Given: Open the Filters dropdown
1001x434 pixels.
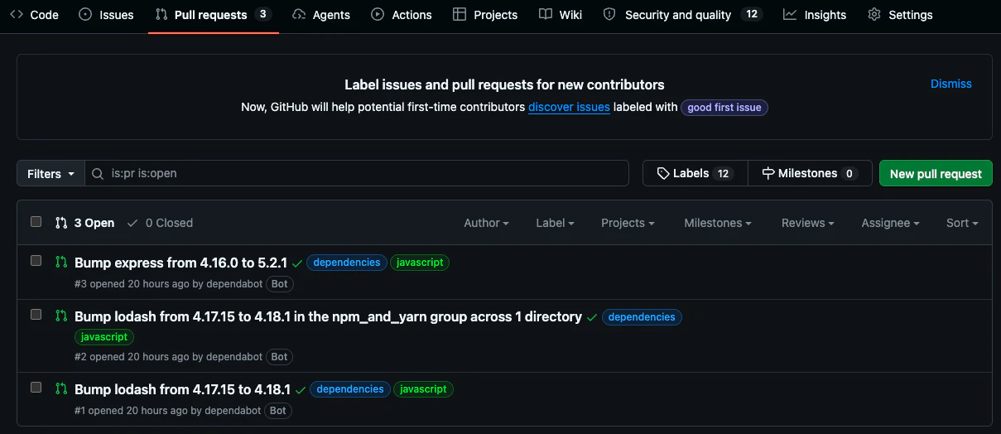Looking at the screenshot, I should coord(51,173).
